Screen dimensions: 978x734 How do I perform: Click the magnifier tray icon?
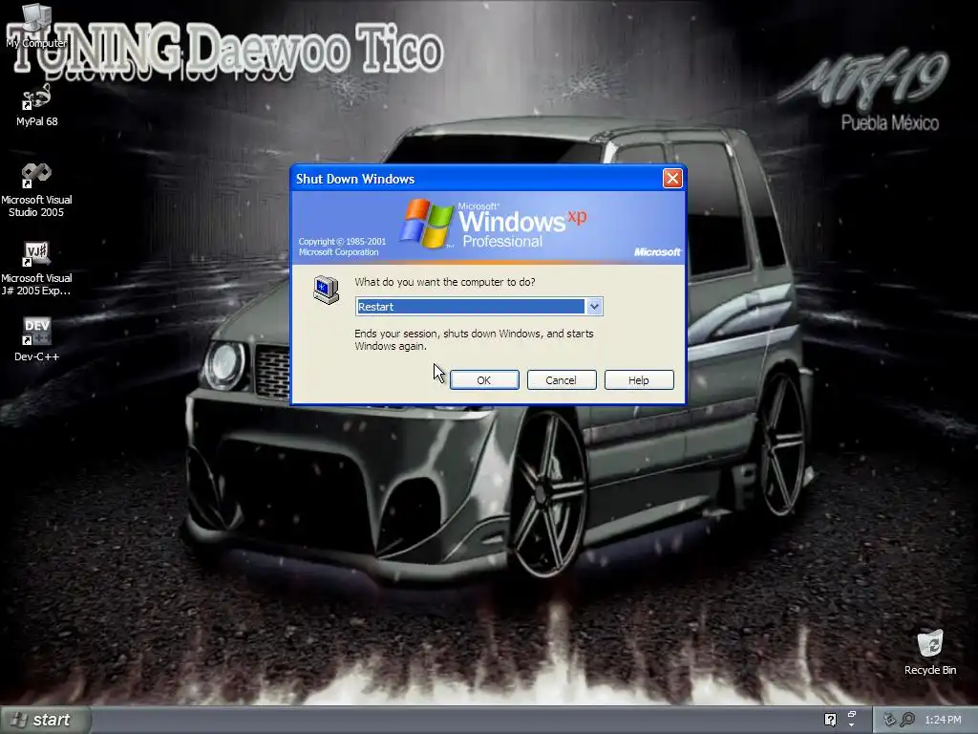(907, 720)
